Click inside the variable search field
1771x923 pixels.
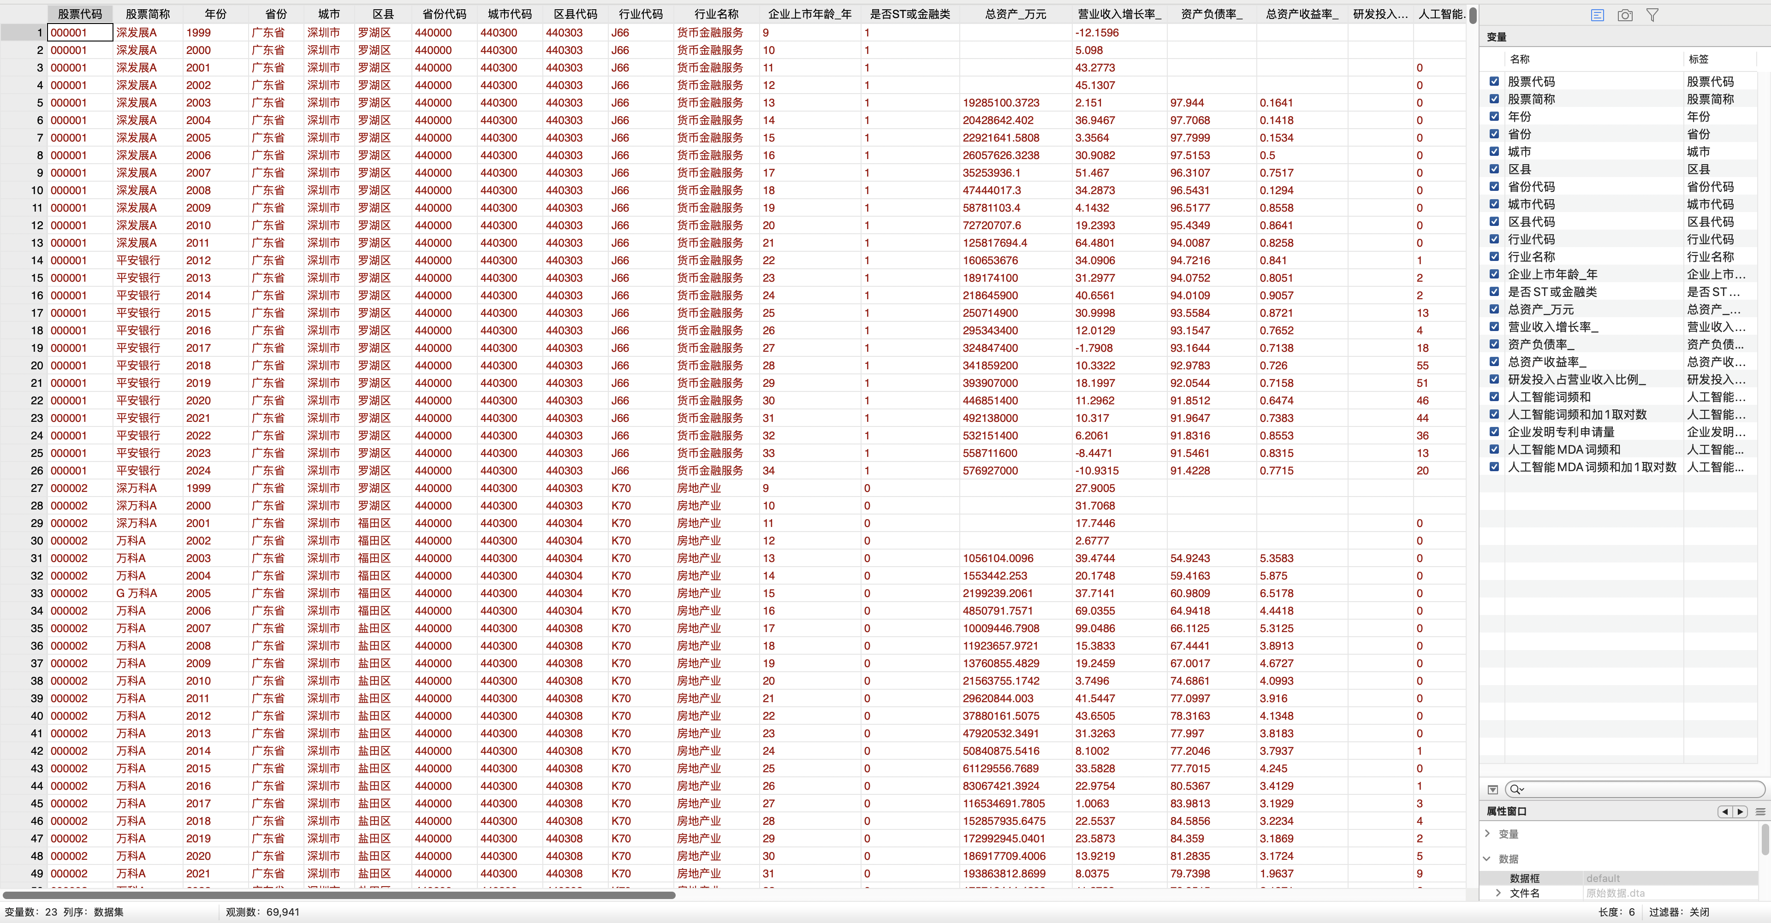tap(1636, 790)
